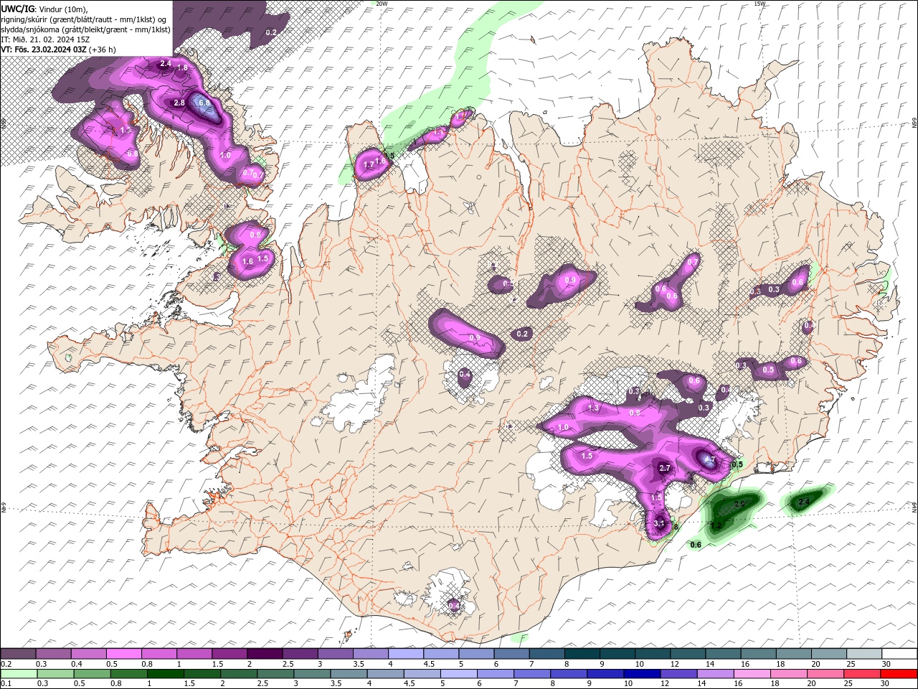Click the 30 label in the lower legend row
Screen dimensions: 918x689
(x=886, y=684)
